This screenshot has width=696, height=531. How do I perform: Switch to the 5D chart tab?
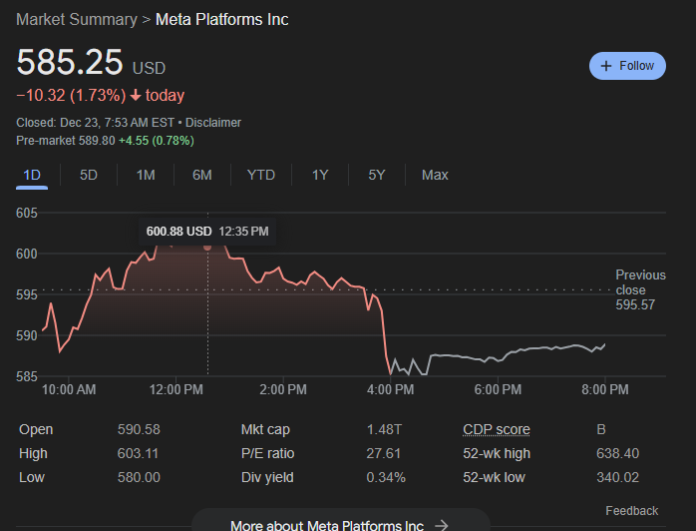(89, 175)
